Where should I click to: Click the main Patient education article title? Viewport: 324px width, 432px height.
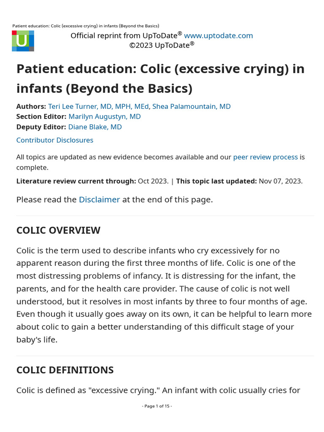point(160,78)
